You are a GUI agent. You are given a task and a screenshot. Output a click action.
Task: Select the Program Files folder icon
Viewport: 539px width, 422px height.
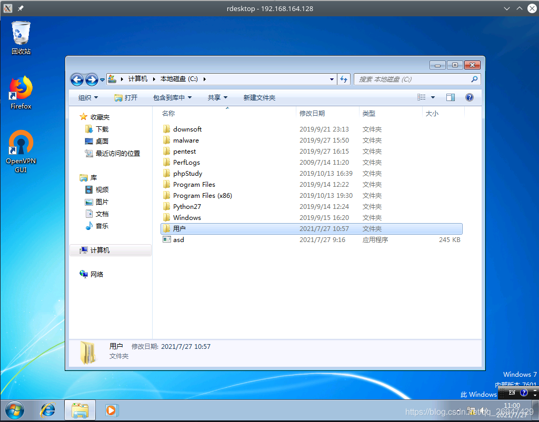[167, 184]
